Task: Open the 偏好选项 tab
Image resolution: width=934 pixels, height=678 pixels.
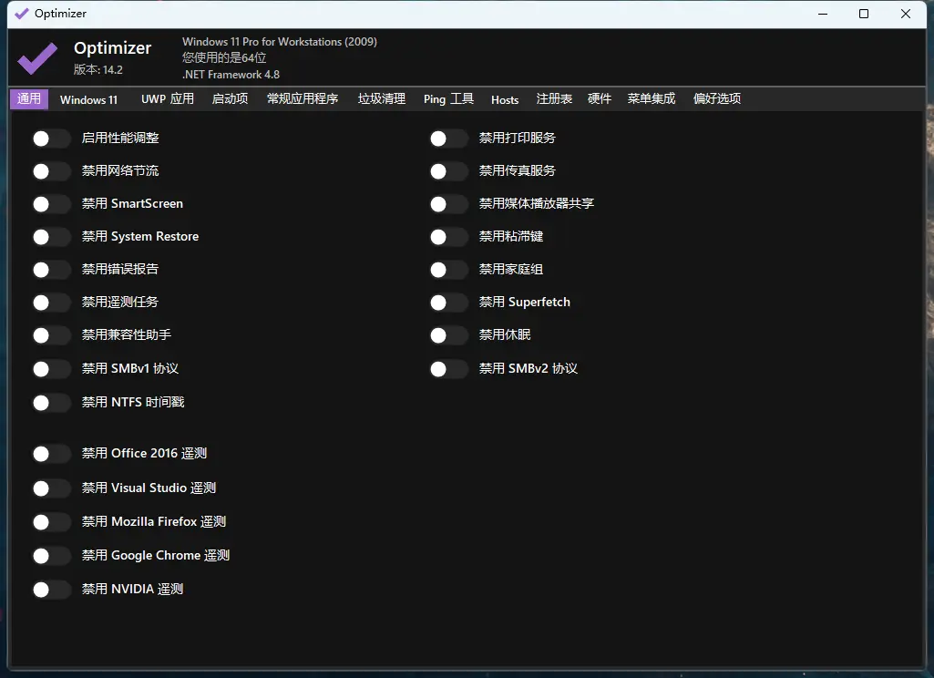Action: pos(717,99)
